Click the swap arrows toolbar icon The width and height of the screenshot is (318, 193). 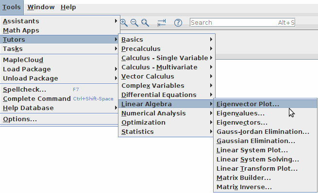[x=162, y=23]
